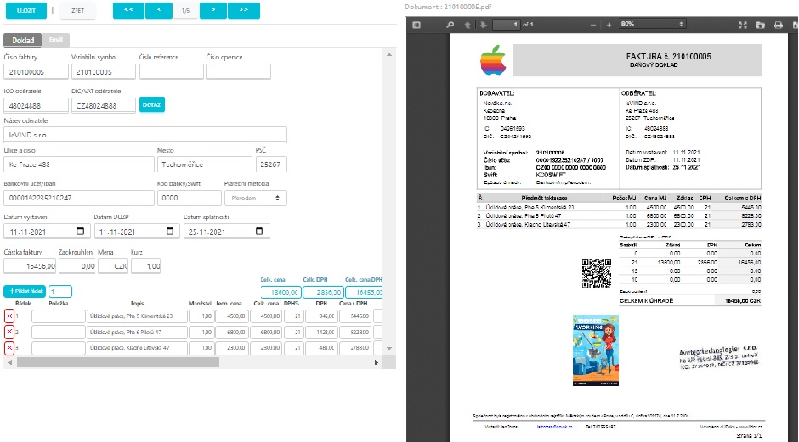Switch PDF viewer to presentation mode
Image resolution: width=799 pixels, height=442 pixels.
pos(745,25)
